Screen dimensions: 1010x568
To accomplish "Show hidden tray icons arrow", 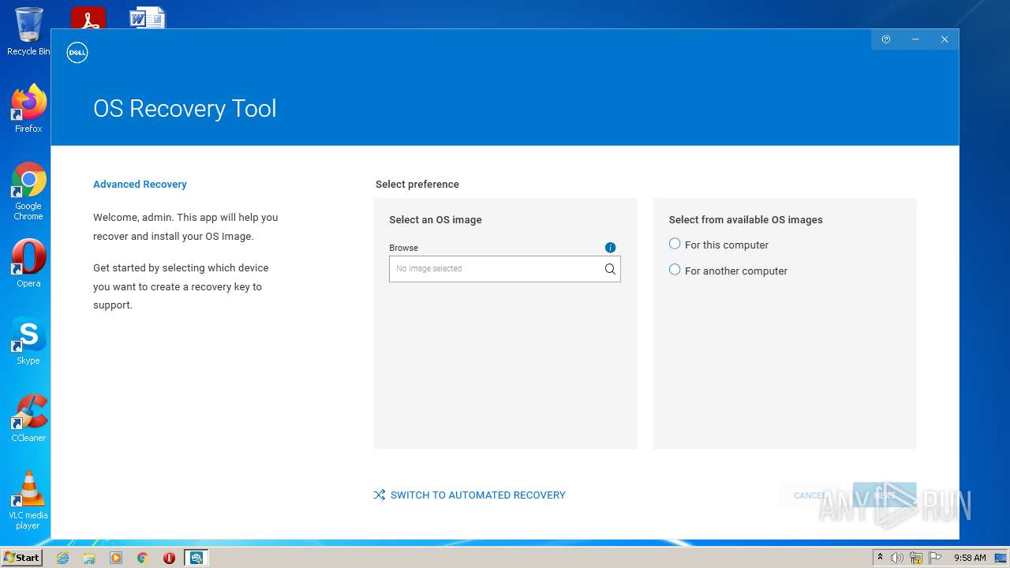I will 881,558.
